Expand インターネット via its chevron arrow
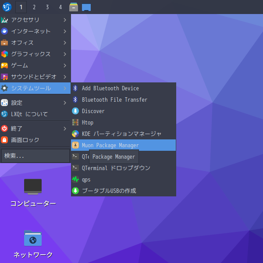Screen dimensions: 263x263 point(65,32)
